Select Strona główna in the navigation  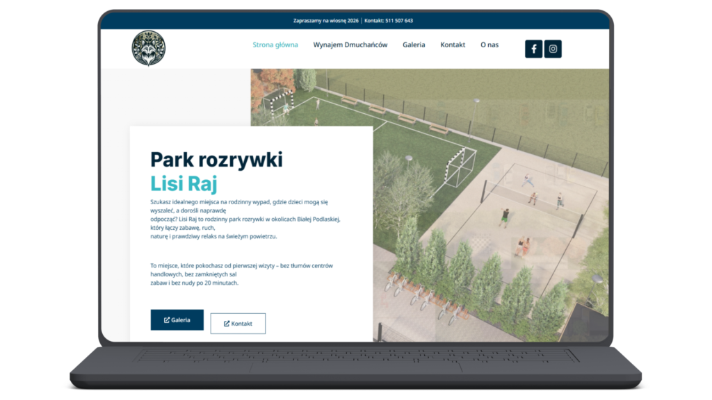275,44
